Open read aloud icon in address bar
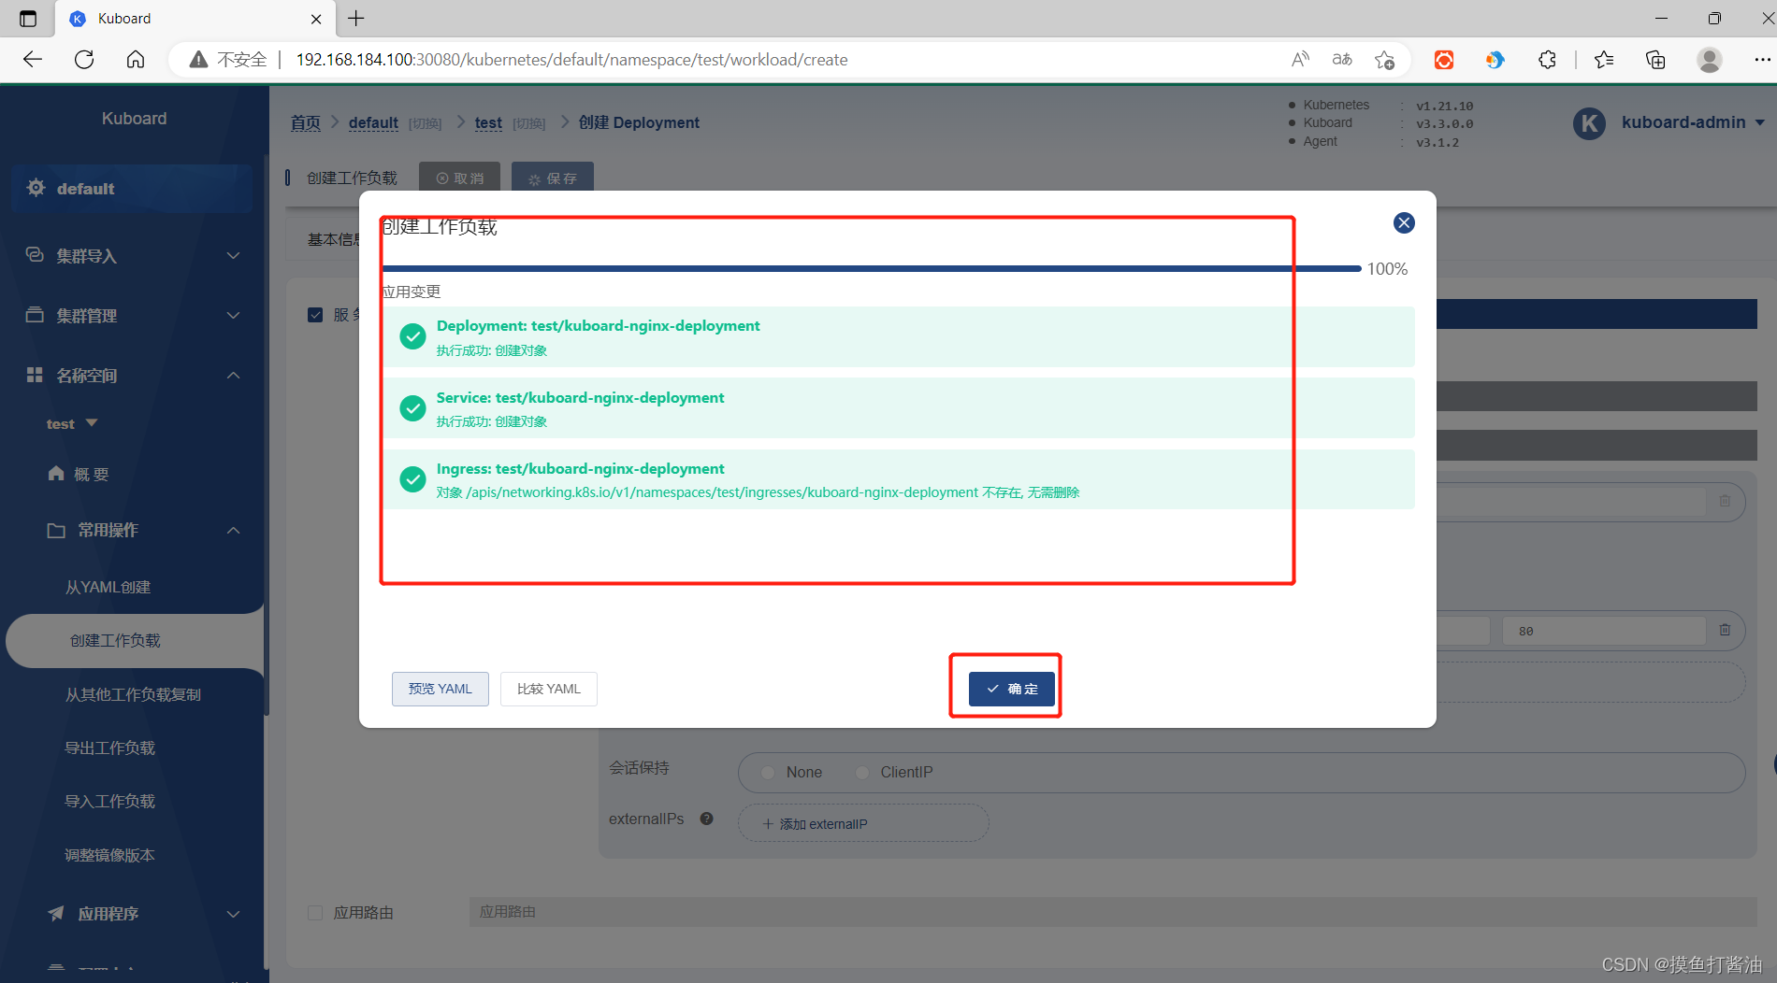 pos(1300,60)
